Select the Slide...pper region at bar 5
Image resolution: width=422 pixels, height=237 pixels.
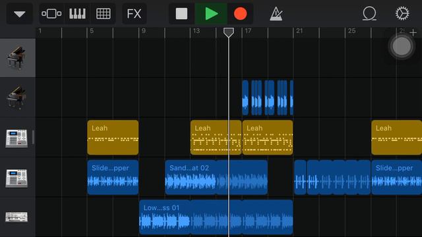coord(113,177)
